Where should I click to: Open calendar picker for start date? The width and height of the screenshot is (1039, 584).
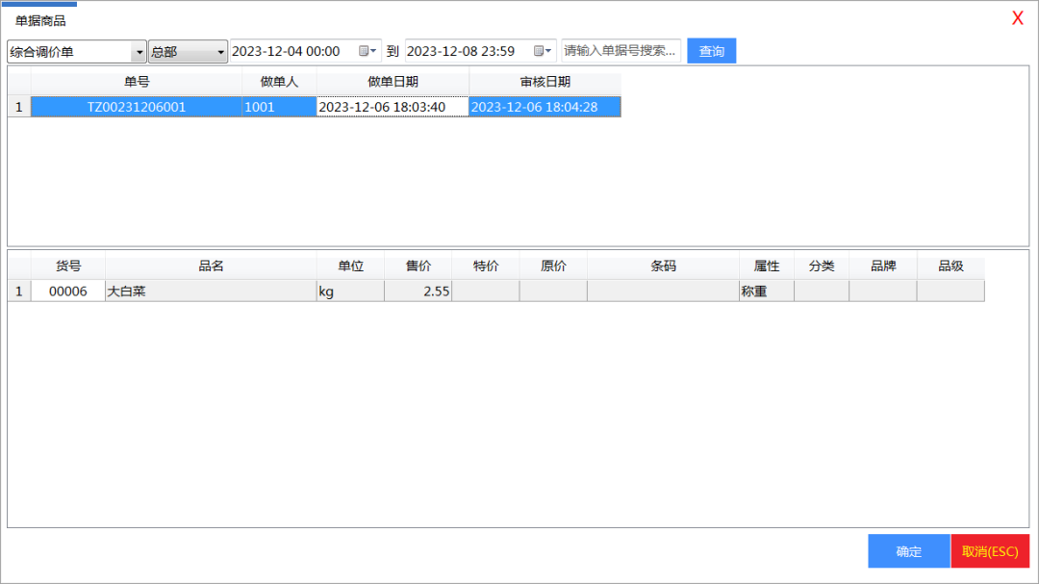tap(367, 51)
